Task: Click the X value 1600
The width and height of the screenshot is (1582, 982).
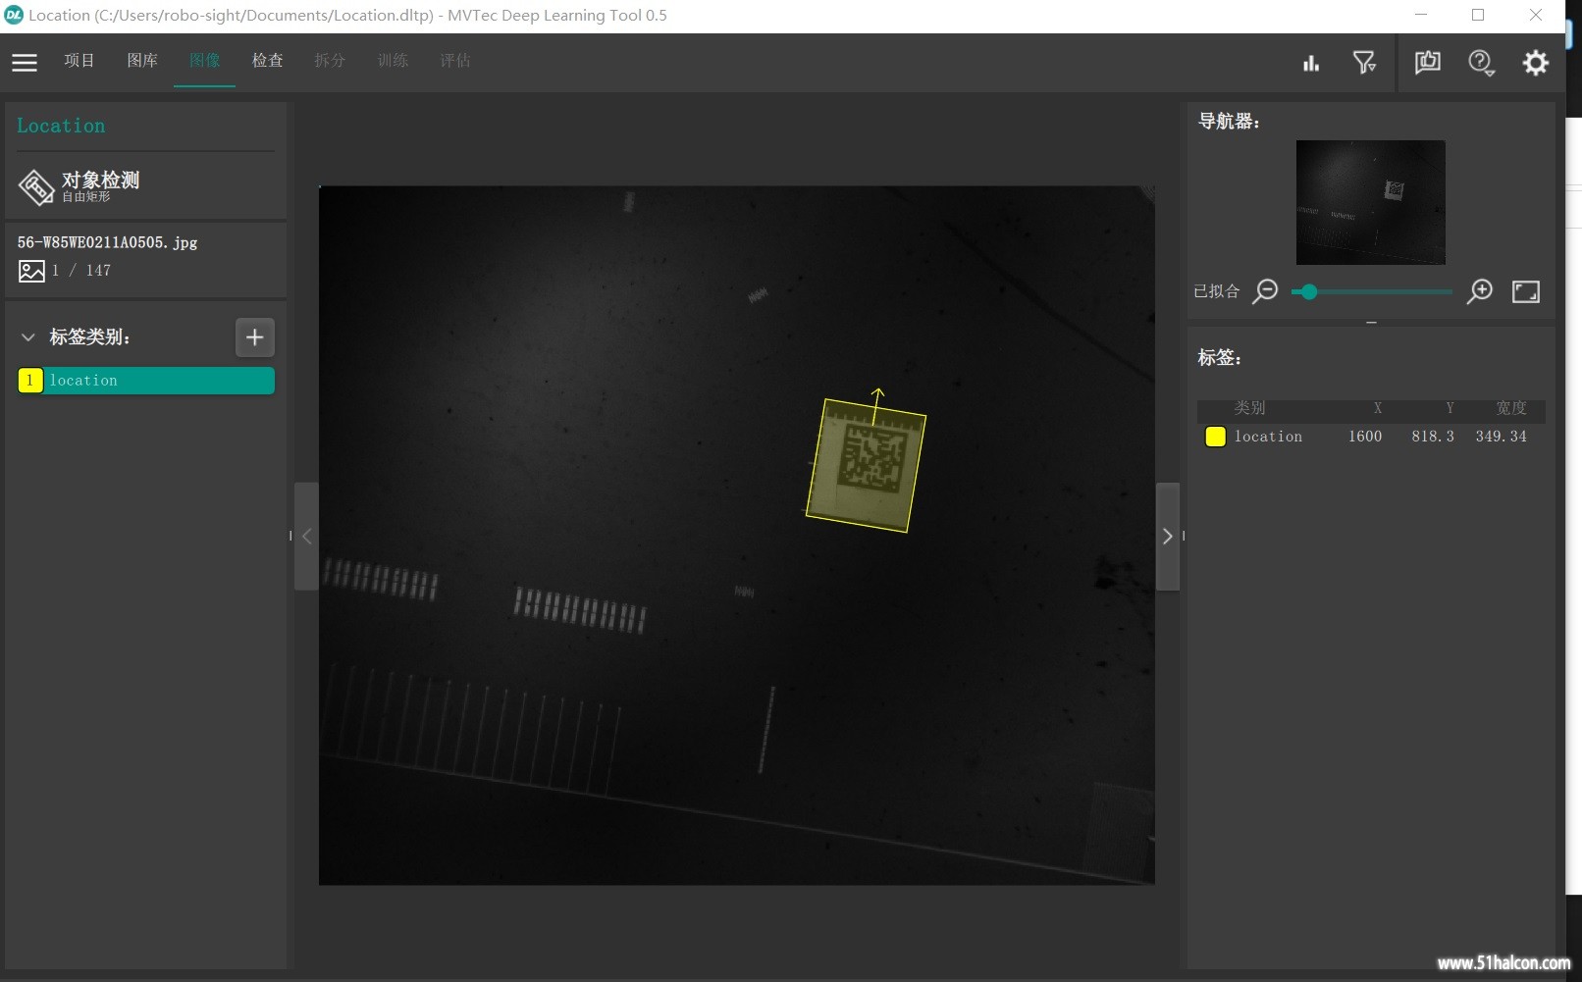Action: 1365,437
